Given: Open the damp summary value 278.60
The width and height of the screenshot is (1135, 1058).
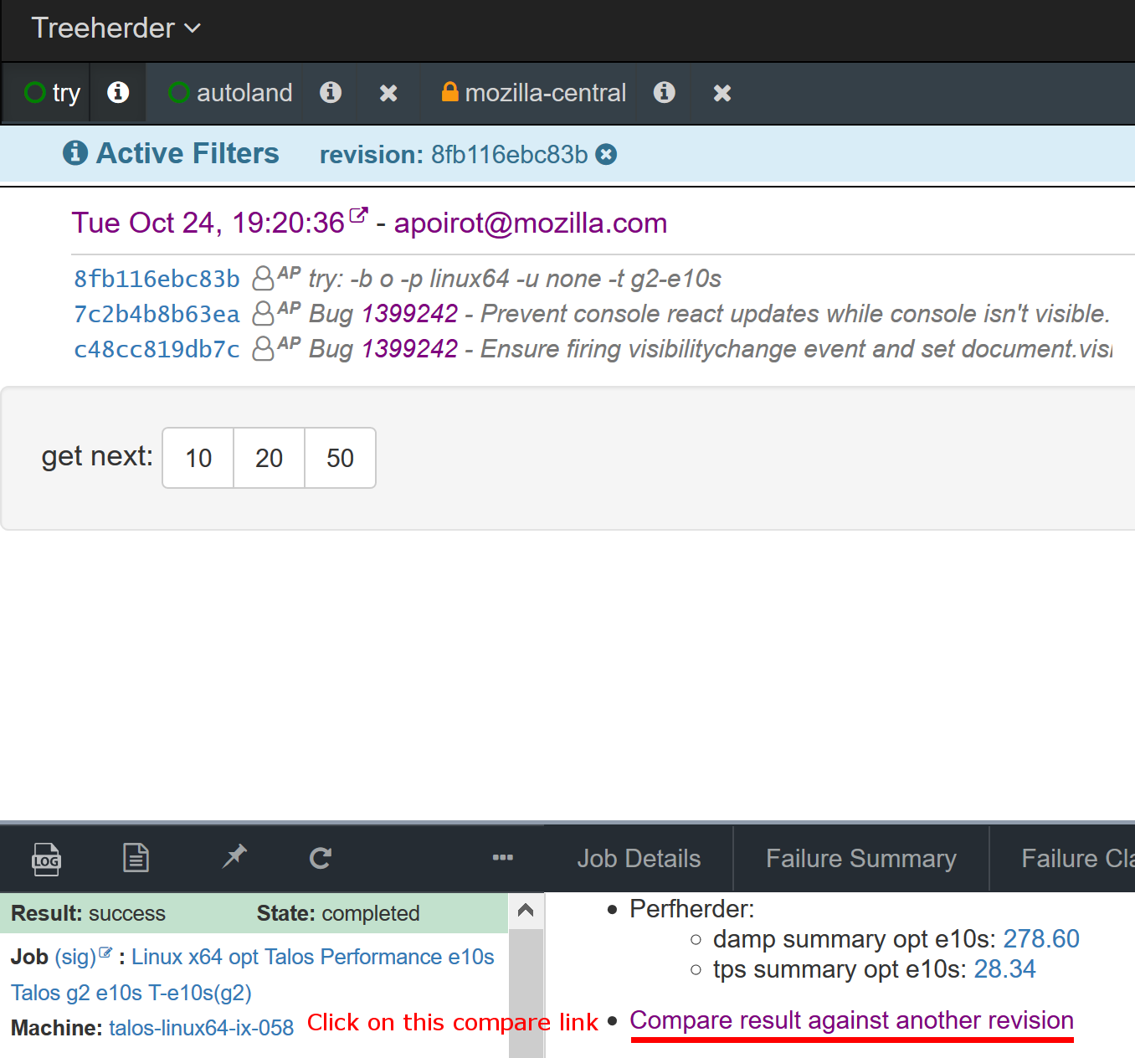Looking at the screenshot, I should coord(1040,939).
